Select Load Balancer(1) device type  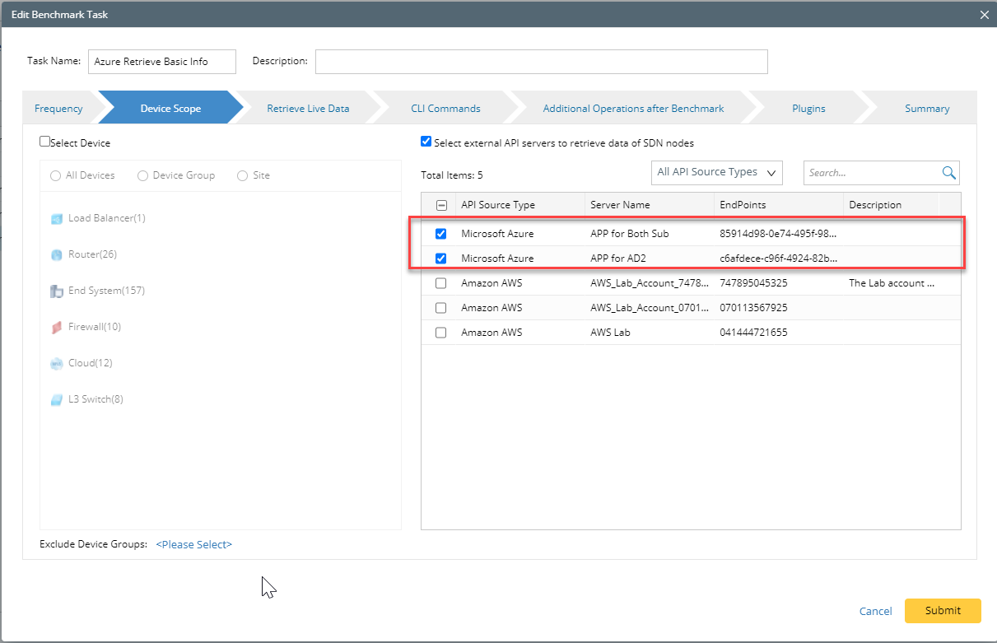coord(107,218)
